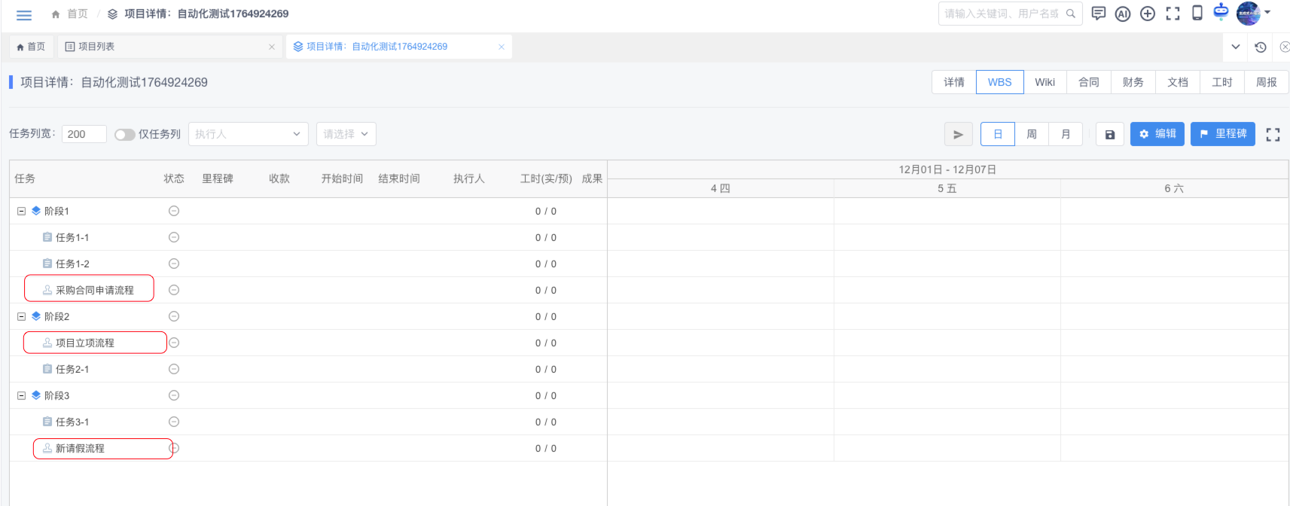Click the 里程碑 button

pyautogui.click(x=1222, y=134)
